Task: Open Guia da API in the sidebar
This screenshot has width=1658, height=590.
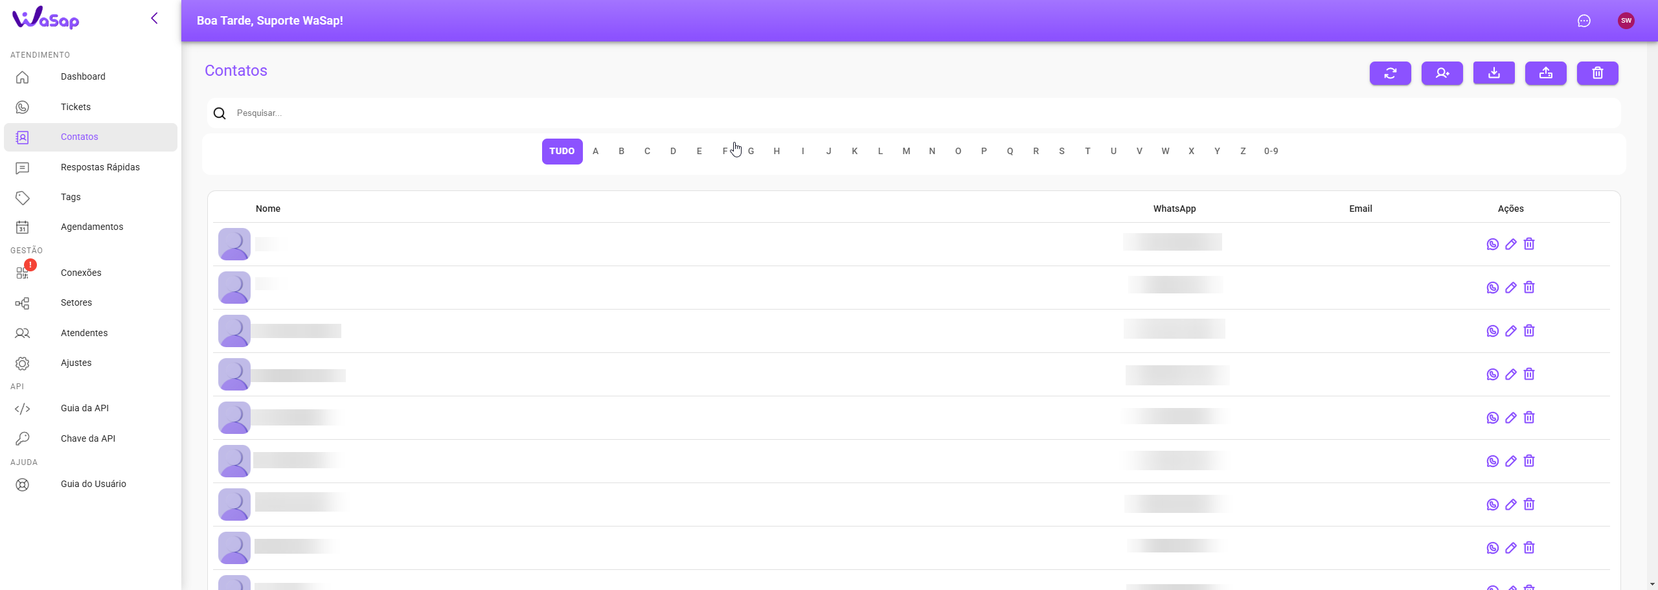Action: [x=91, y=409]
